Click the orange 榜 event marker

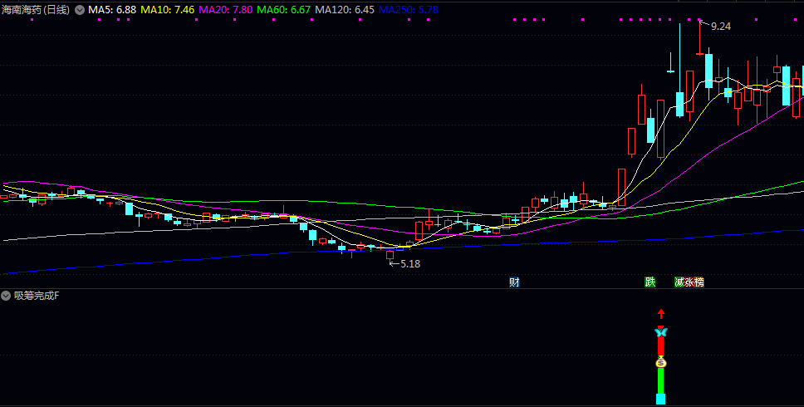coord(699,282)
